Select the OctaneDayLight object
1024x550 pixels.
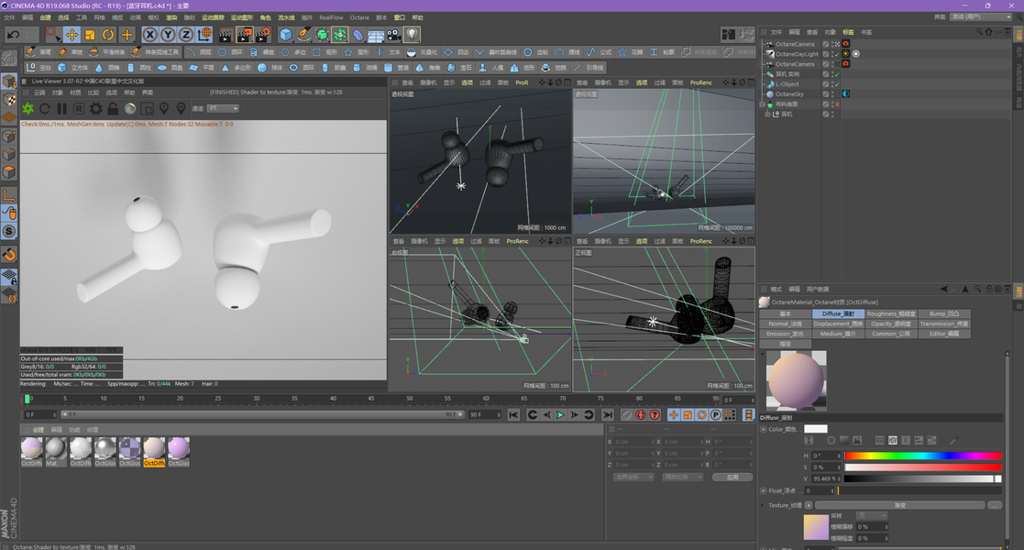click(x=796, y=54)
